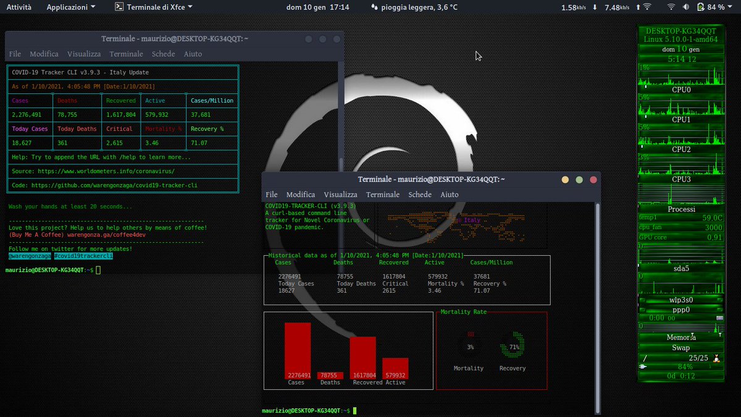Screen dimensions: 741x417
Task: Open the Applicazioni menu
Action: 71,7
